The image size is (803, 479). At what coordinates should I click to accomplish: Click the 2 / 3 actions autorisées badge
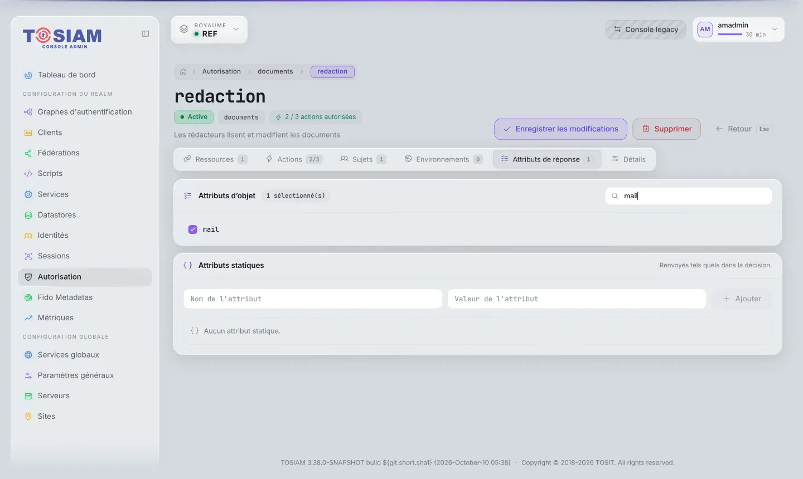[316, 117]
